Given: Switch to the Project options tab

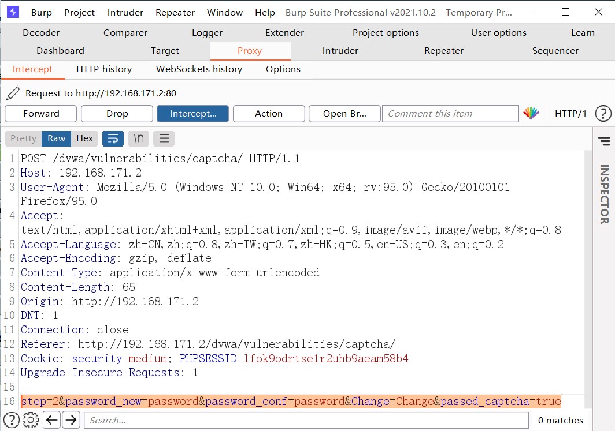Looking at the screenshot, I should point(386,32).
